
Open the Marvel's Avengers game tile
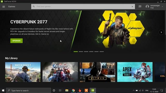60,72
